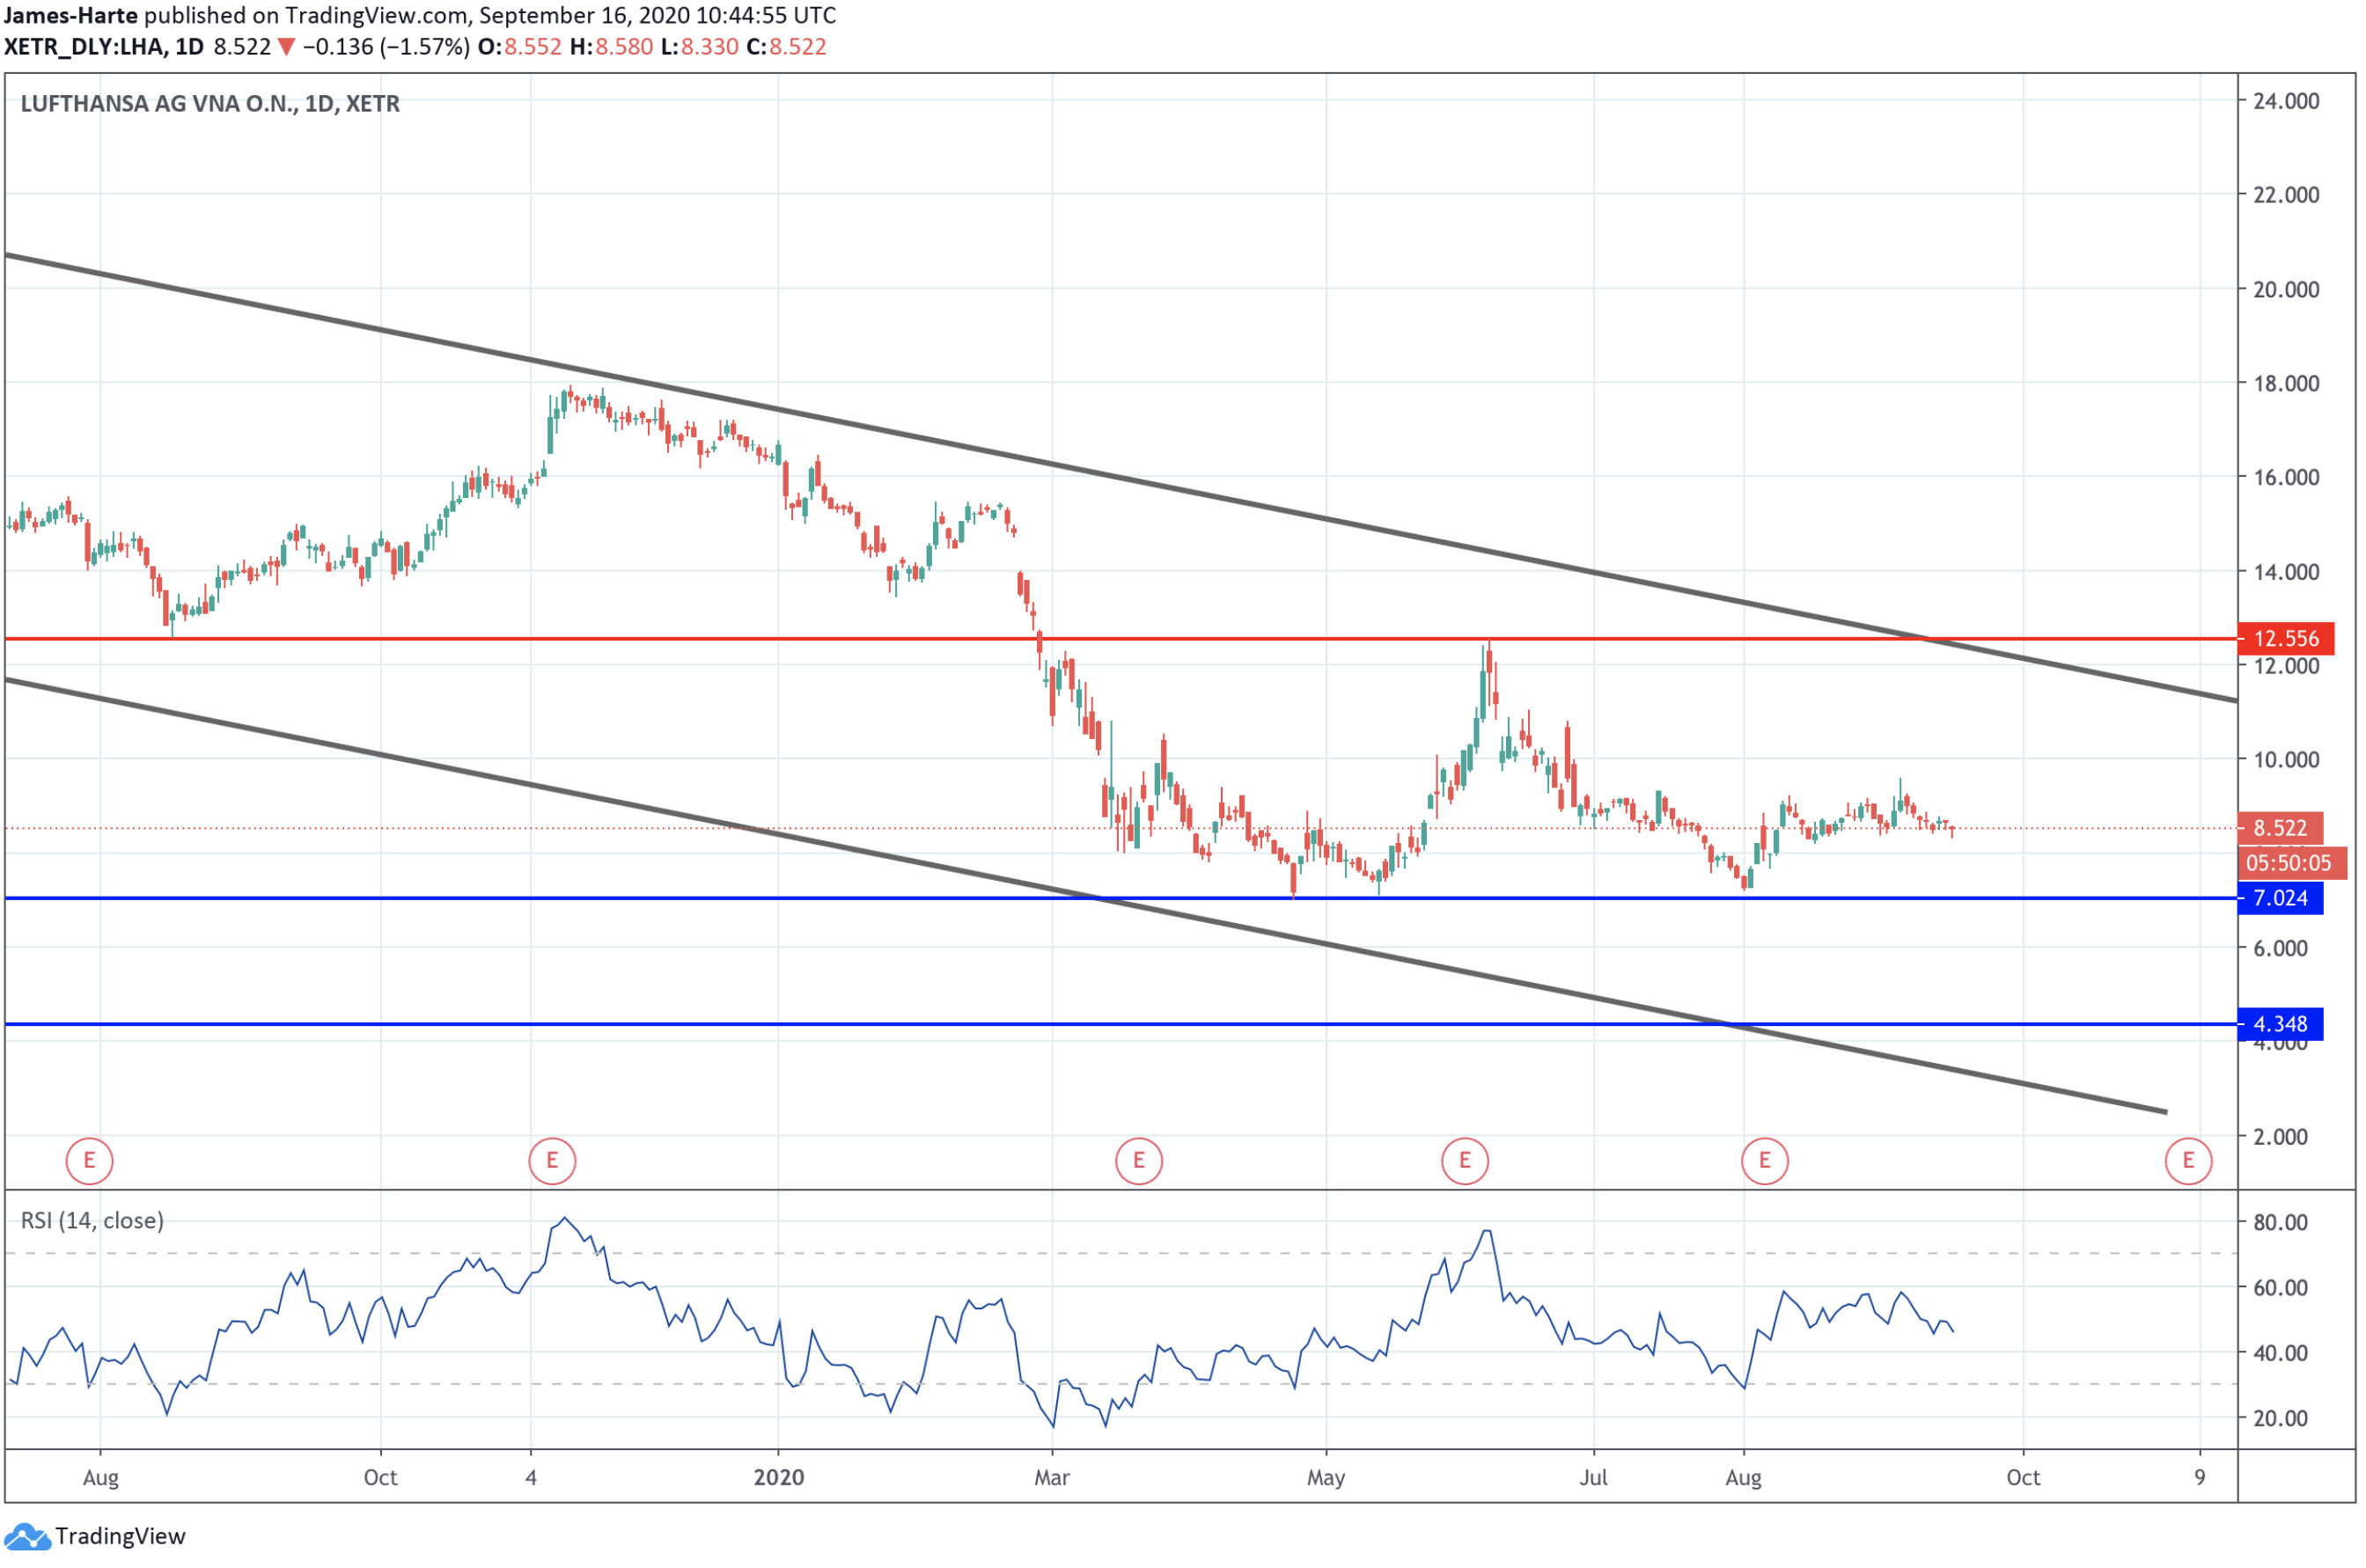2366x1568 pixels.
Task: Click the 2020 label on time axis
Action: coord(779,1478)
